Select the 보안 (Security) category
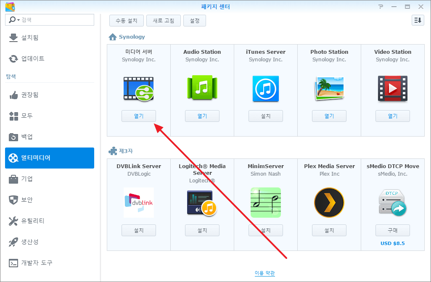 click(x=50, y=200)
